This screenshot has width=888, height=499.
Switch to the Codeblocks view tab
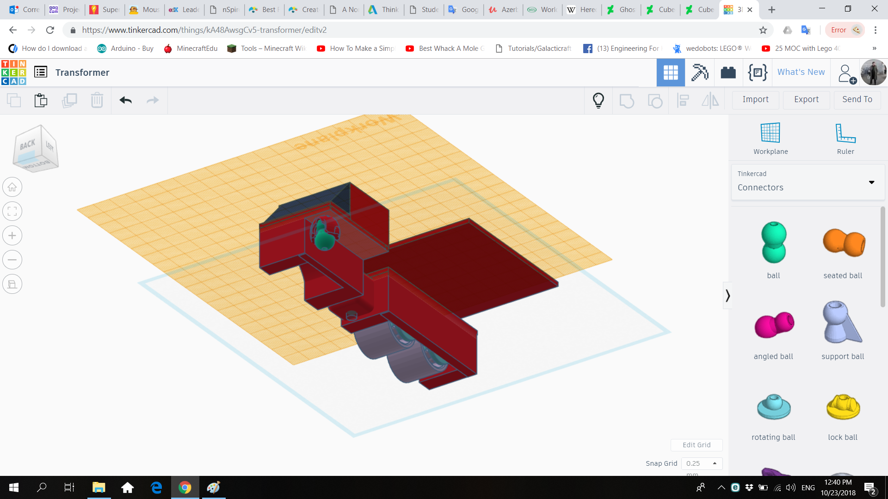(757, 72)
